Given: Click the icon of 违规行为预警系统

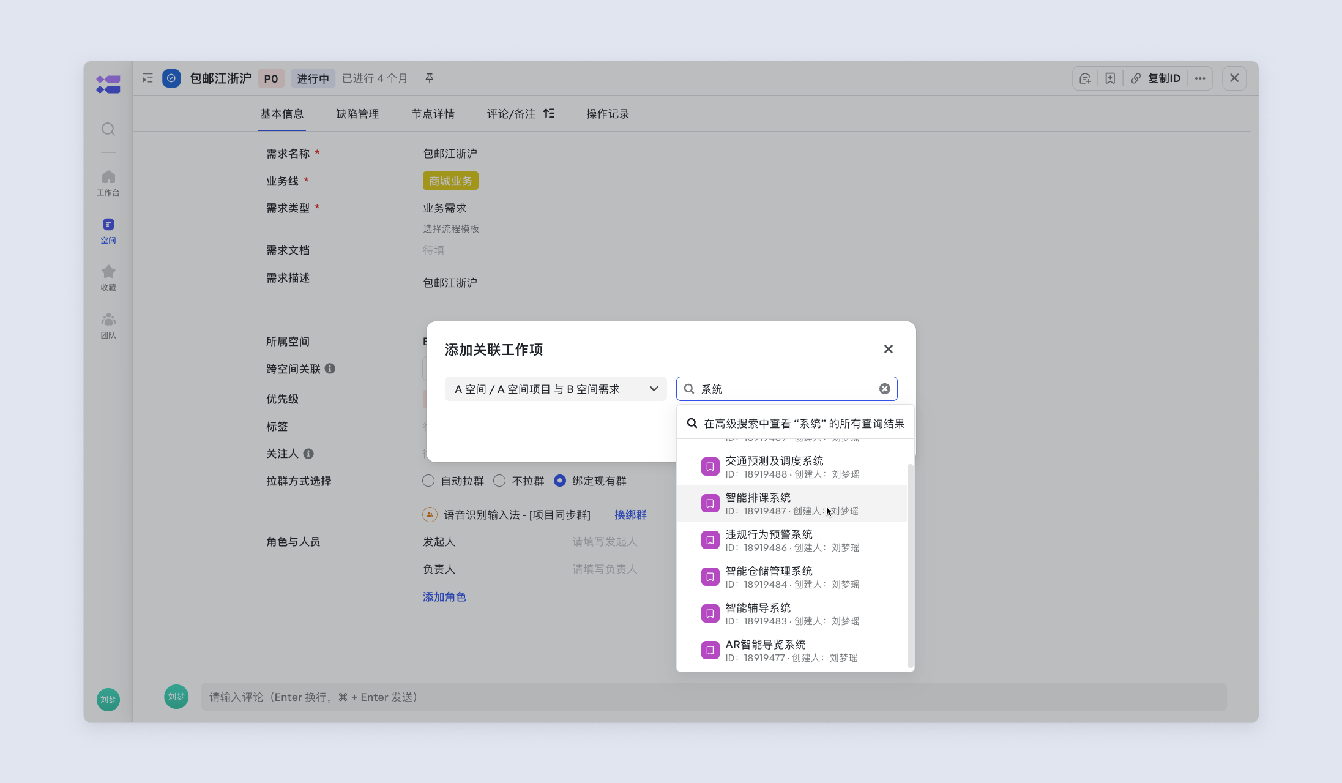Looking at the screenshot, I should (710, 540).
